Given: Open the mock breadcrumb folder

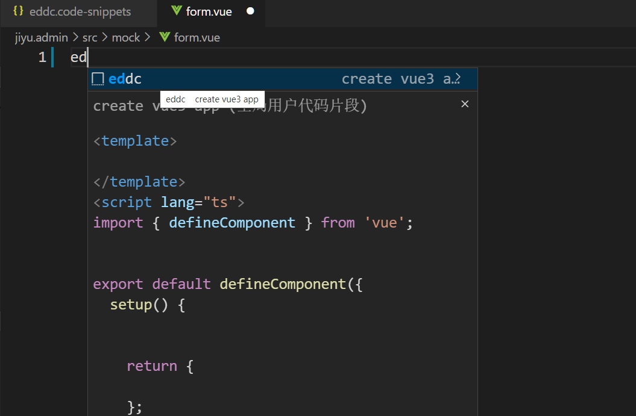Looking at the screenshot, I should [x=125, y=37].
